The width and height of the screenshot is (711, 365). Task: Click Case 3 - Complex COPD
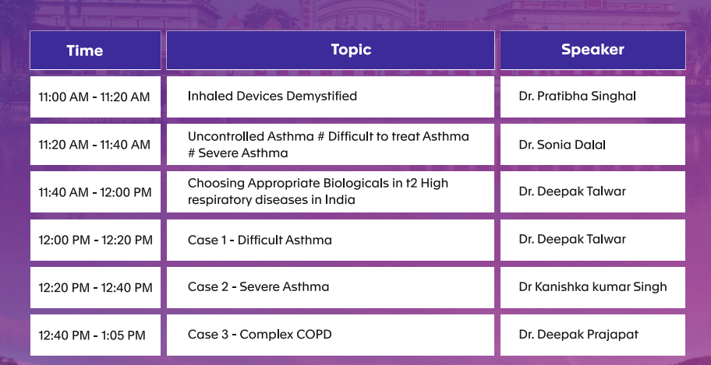coord(260,335)
